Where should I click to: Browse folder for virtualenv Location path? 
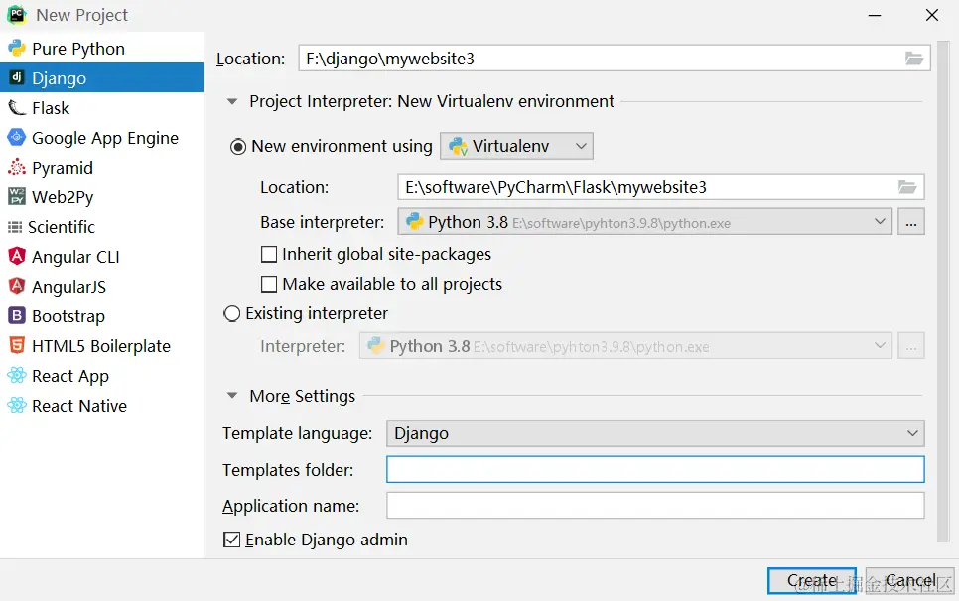(x=907, y=187)
